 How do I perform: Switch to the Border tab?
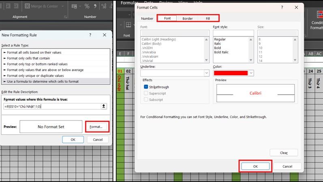click(x=187, y=19)
